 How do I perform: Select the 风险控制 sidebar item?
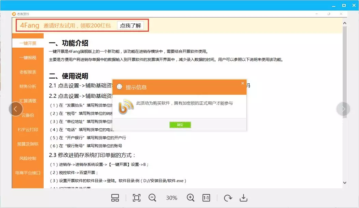[28, 158]
